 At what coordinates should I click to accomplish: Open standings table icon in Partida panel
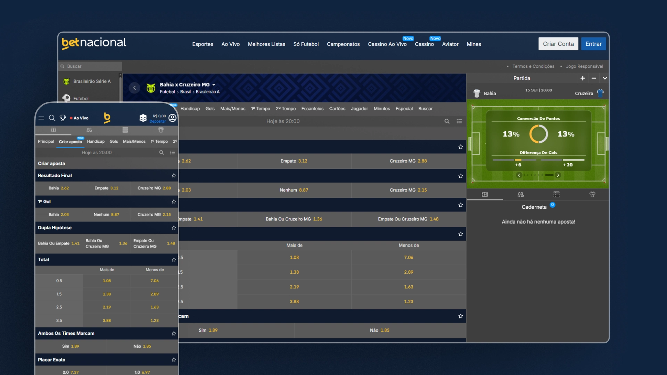[x=557, y=194]
